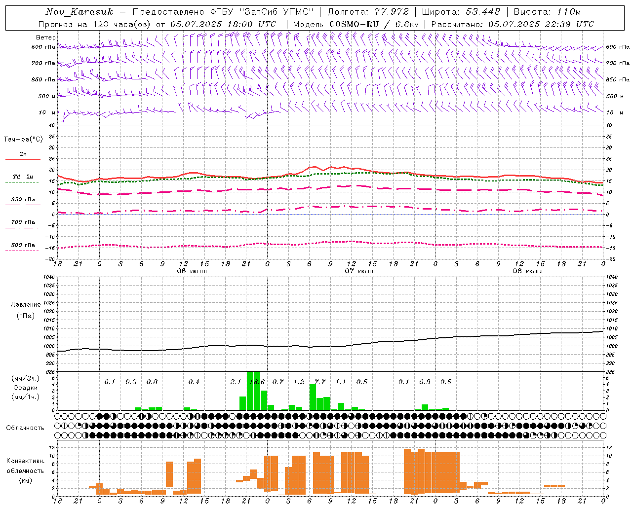Select the 'Долгота: 77.972' header field
Image resolution: width=632 pixels, height=505 pixels.
pos(368,12)
